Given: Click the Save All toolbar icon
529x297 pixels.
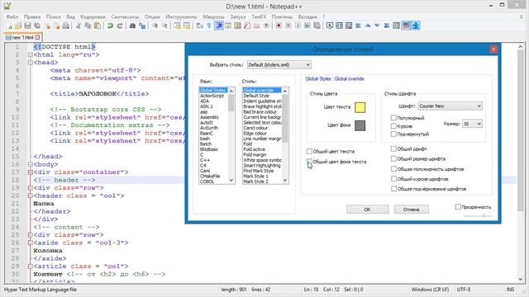Looking at the screenshot, I should click(x=37, y=26).
